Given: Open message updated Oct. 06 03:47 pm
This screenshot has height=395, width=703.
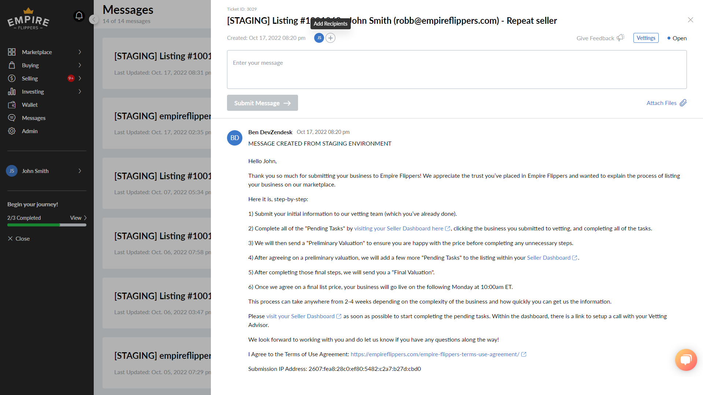Looking at the screenshot, I should coord(157,303).
